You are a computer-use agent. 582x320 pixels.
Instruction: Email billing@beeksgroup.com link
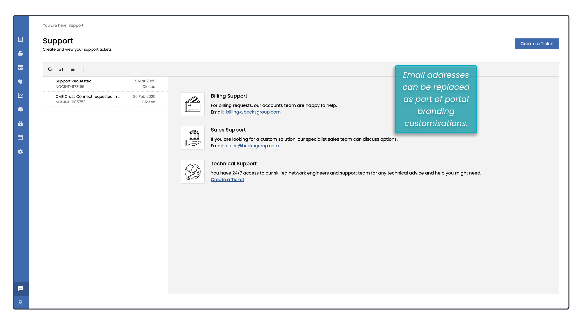pyautogui.click(x=253, y=112)
